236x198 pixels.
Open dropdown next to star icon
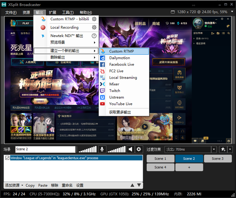click(x=230, y=149)
